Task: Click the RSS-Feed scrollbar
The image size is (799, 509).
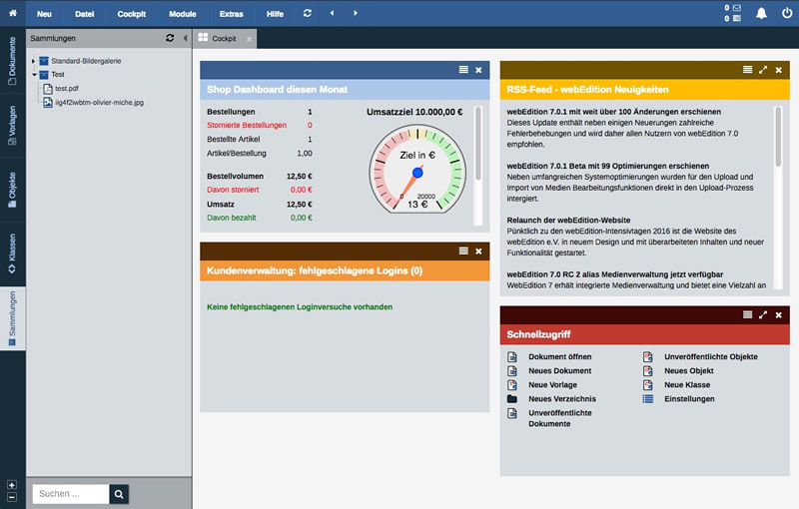Action: [x=778, y=137]
